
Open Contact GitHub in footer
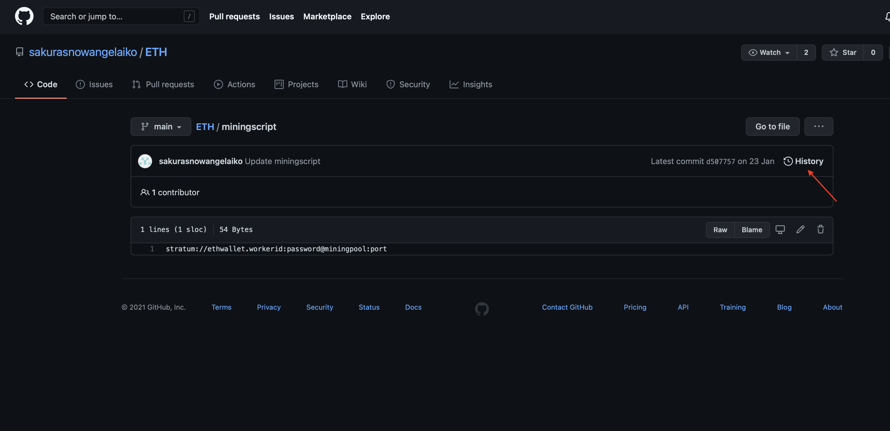567,307
